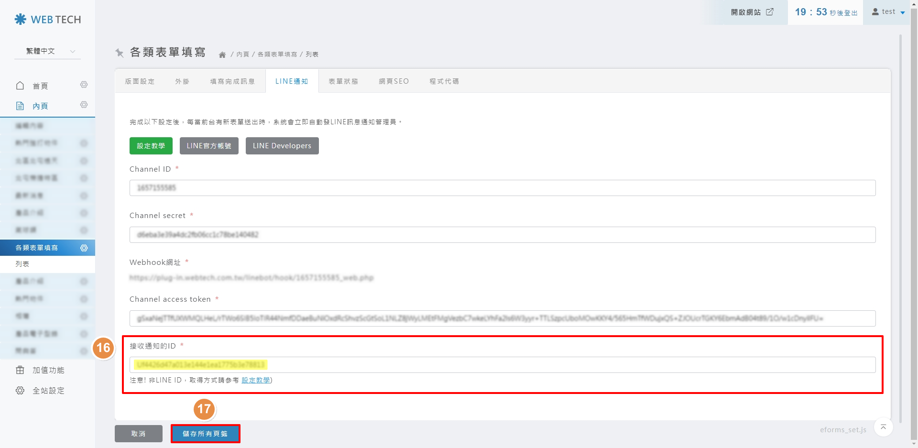The width and height of the screenshot is (918, 448).
Task: Open 全站設定 in the sidebar
Action: pos(48,391)
